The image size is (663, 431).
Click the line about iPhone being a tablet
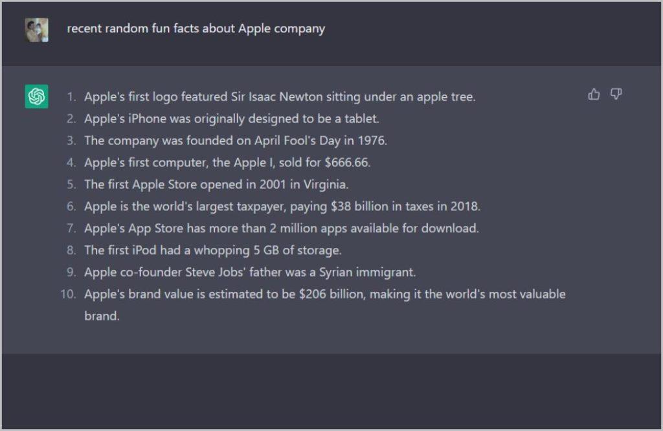tap(232, 118)
